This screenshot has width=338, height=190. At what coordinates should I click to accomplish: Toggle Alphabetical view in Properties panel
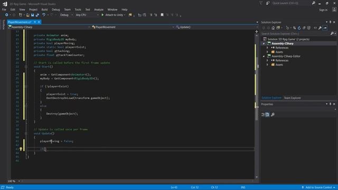tap(267, 115)
